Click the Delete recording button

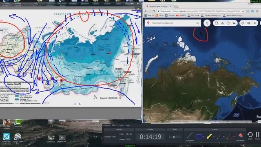click(x=250, y=135)
